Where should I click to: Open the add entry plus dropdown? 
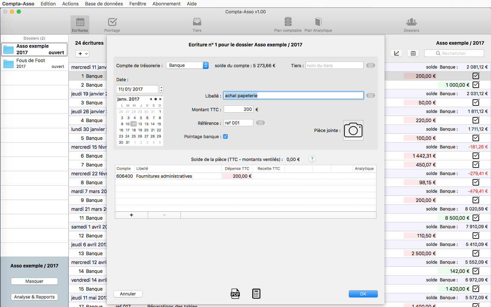82,54
